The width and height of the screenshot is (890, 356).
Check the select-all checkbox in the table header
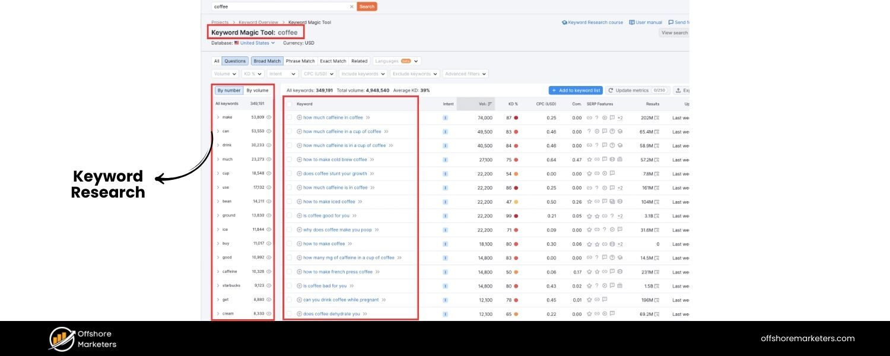(290, 103)
